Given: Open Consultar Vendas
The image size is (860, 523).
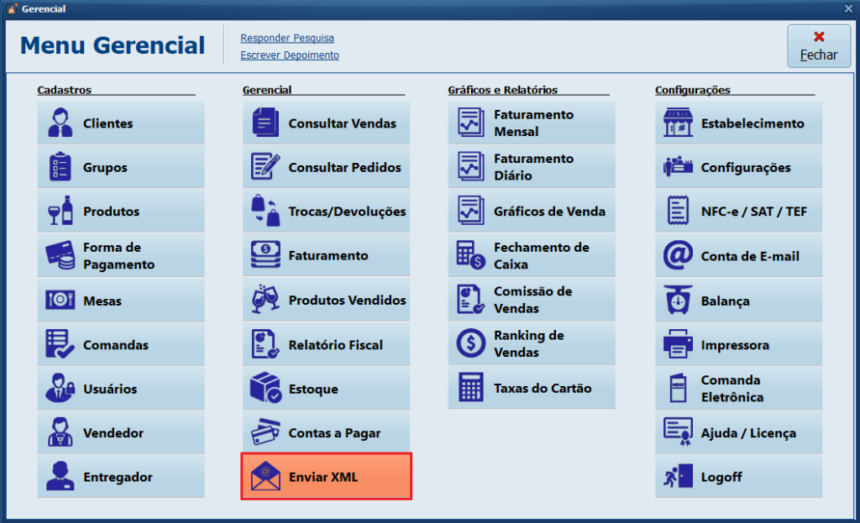Looking at the screenshot, I should [x=327, y=123].
